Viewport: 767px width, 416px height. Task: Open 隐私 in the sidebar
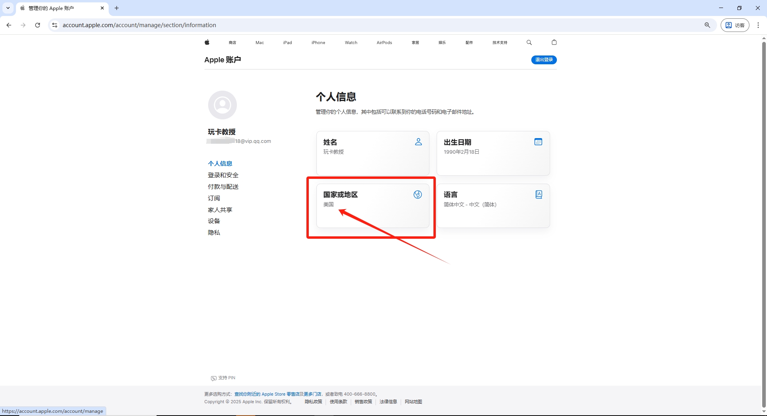214,233
